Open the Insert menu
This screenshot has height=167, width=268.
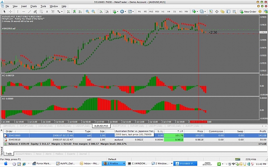pos(24,6)
